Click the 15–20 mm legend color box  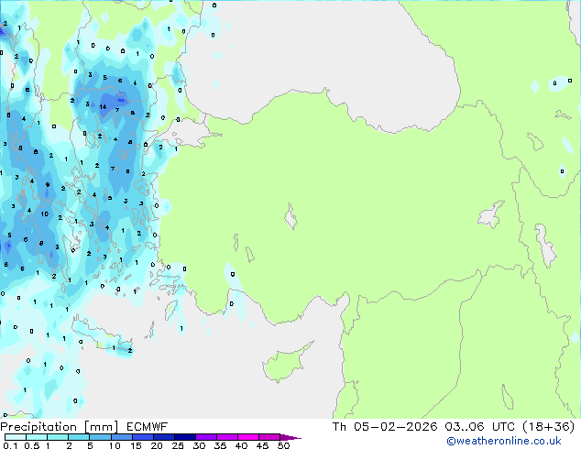tap(142, 437)
